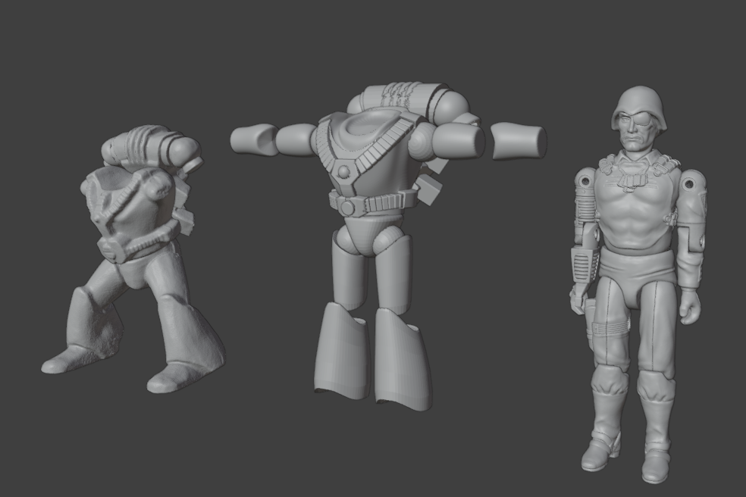Select the middle model's pelvis piece

click(x=369, y=234)
